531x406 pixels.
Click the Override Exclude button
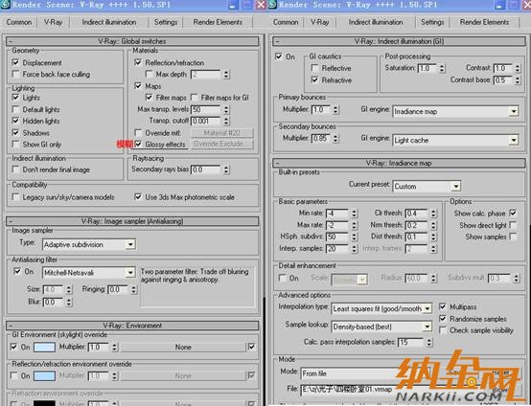[222, 144]
